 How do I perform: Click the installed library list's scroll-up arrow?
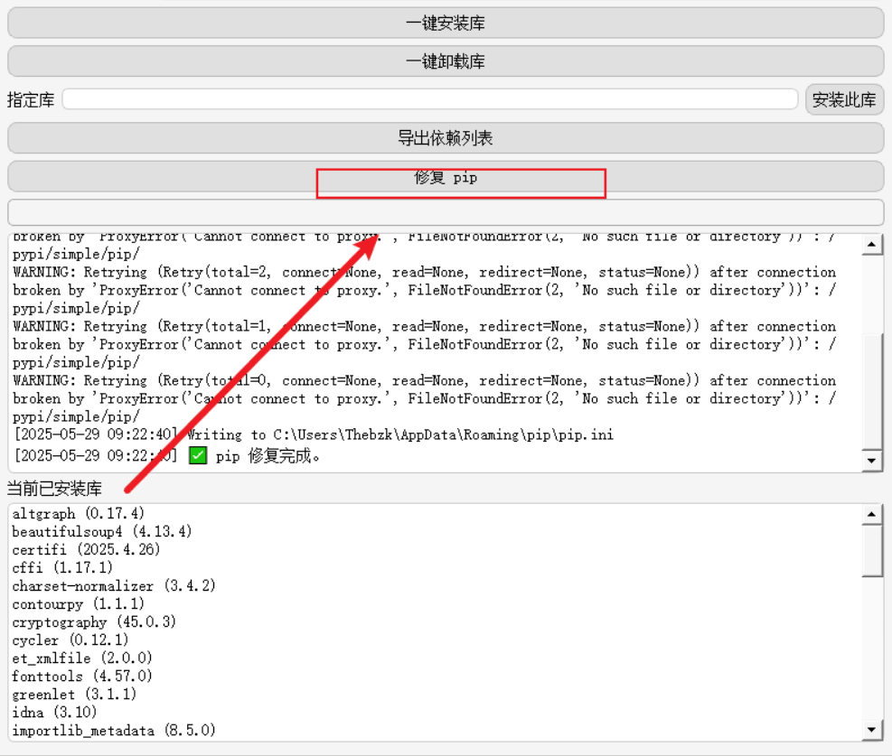pos(872,515)
